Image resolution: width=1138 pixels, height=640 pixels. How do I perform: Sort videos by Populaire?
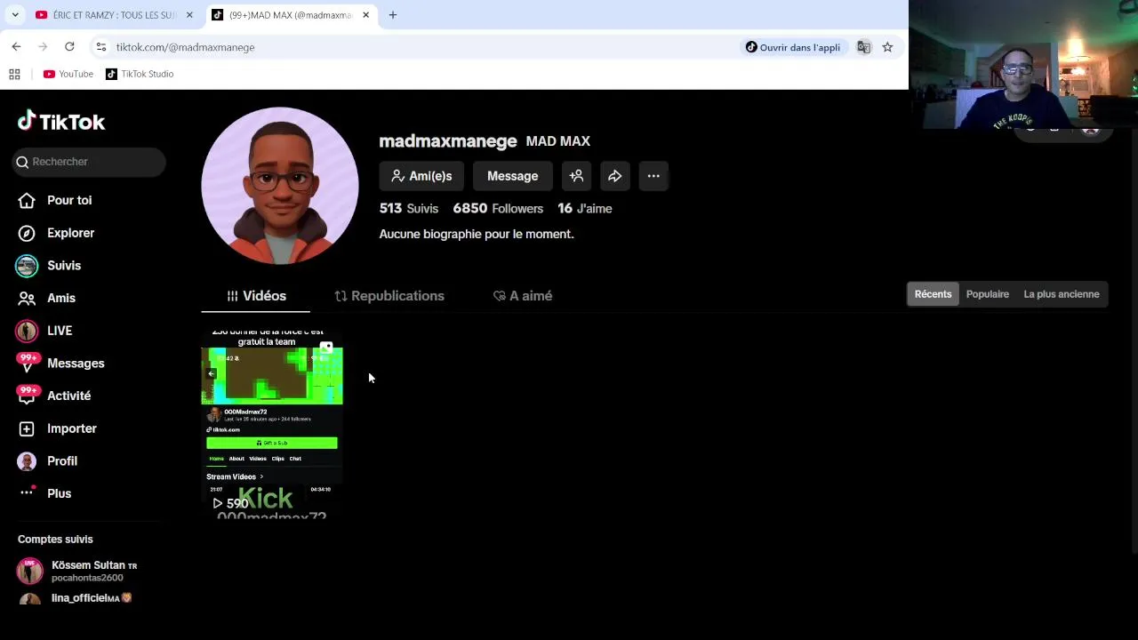click(x=988, y=294)
